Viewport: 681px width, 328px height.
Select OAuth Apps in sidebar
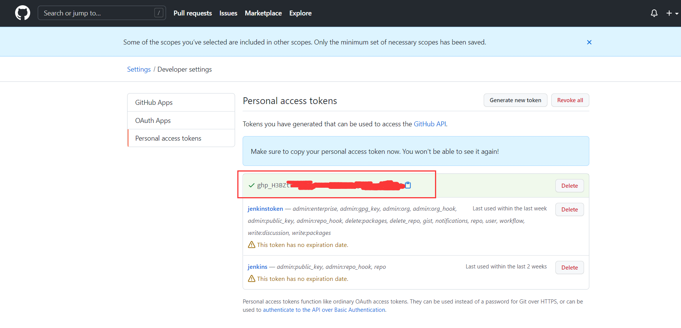[181, 121]
